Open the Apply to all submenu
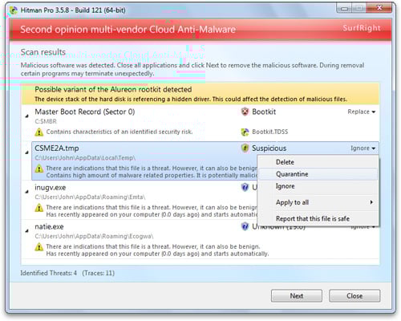Image resolution: width=401 pixels, height=321 pixels. coord(318,202)
